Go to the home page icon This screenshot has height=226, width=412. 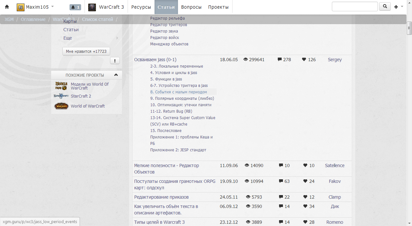[7, 7]
